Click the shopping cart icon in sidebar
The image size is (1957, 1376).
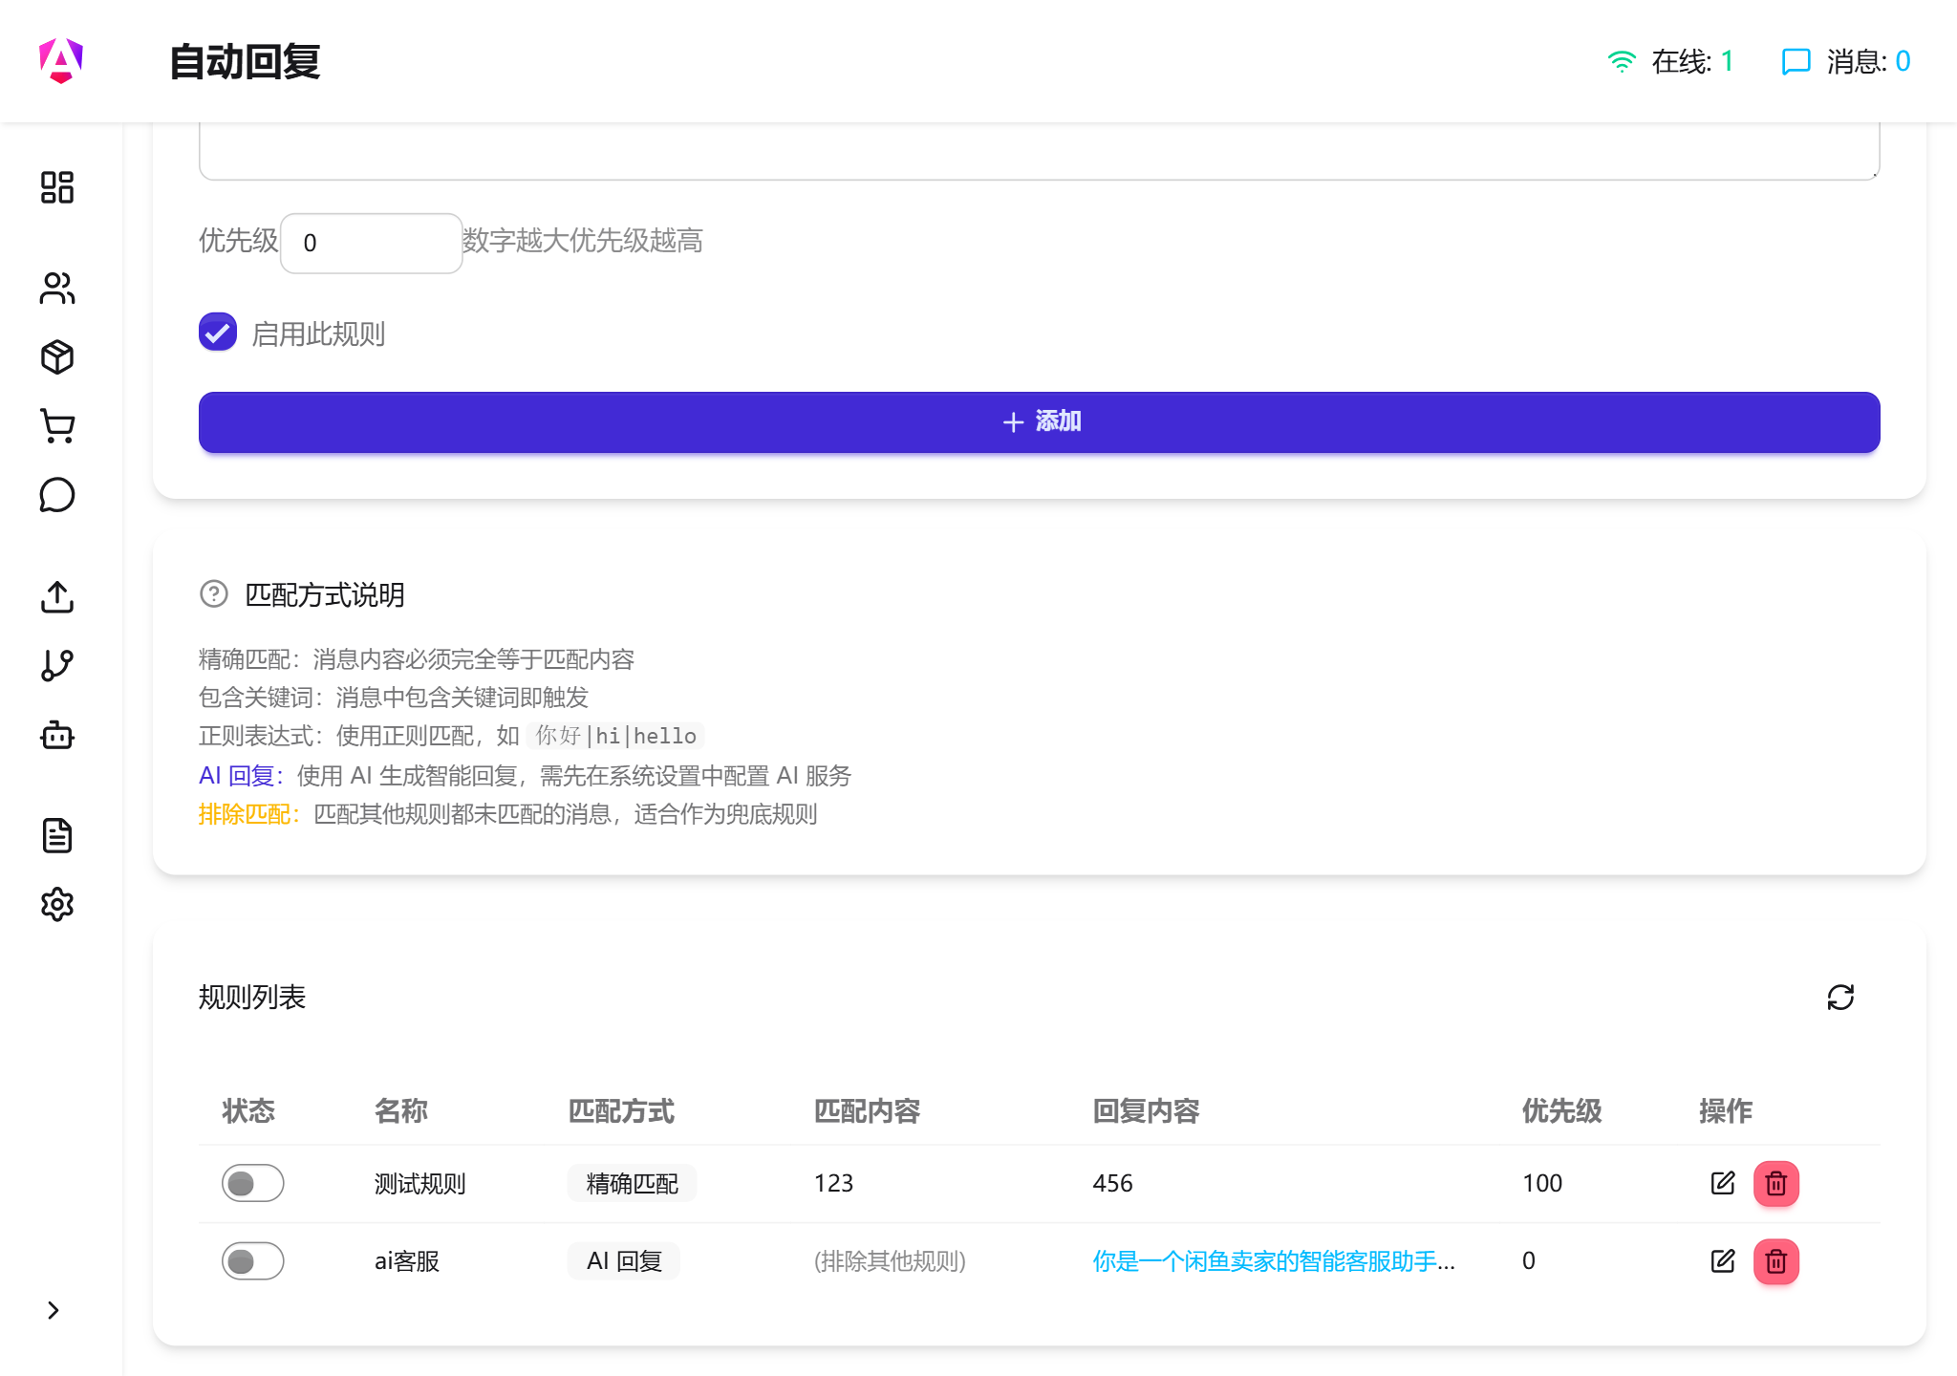point(57,427)
